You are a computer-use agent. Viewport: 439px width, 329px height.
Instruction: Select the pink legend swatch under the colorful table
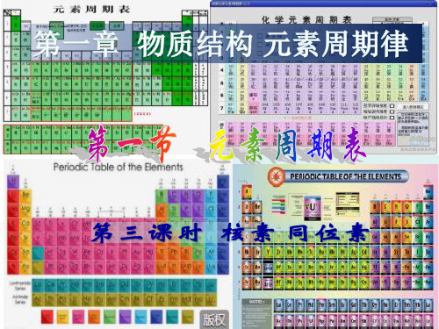pyautogui.click(x=78, y=316)
